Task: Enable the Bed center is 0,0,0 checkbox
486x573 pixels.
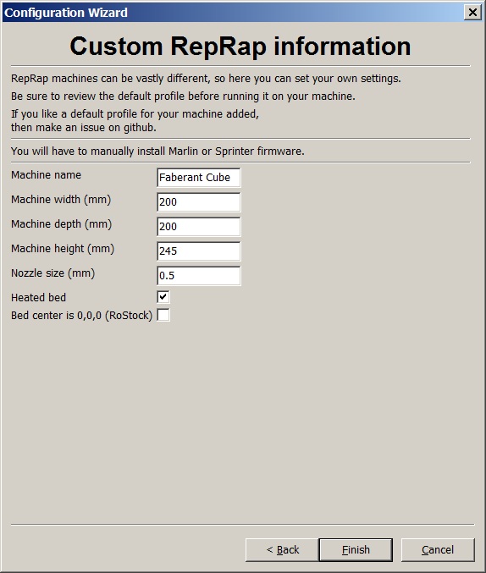Action: 163,315
